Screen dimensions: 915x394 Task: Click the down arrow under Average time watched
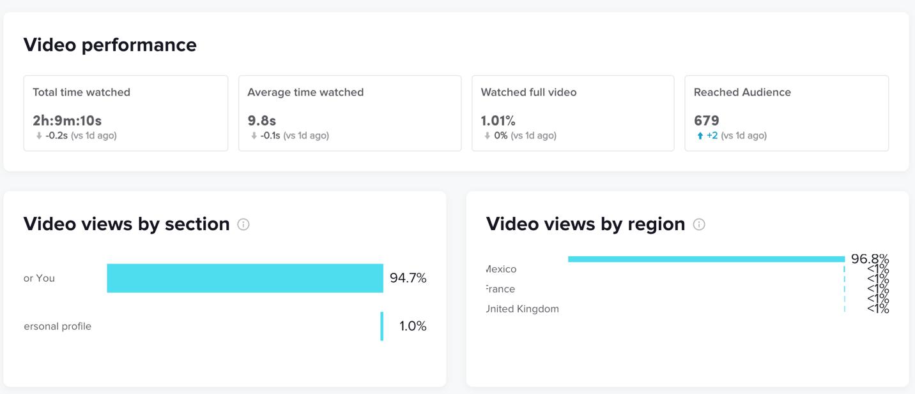tap(254, 136)
